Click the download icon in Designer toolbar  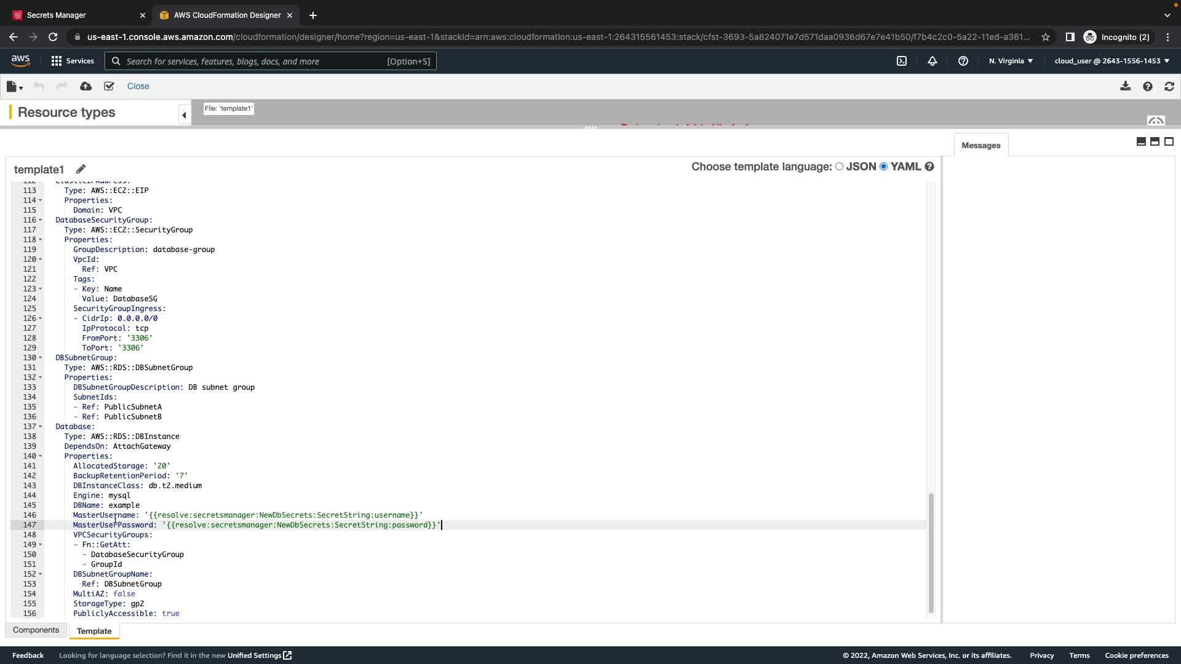[1125, 86]
